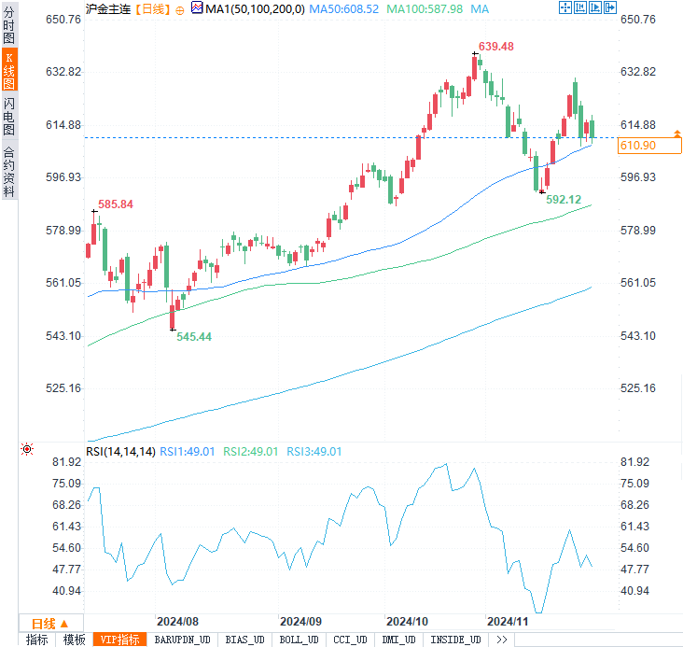Click the fourth blue arrow export icon

(x=610, y=7)
